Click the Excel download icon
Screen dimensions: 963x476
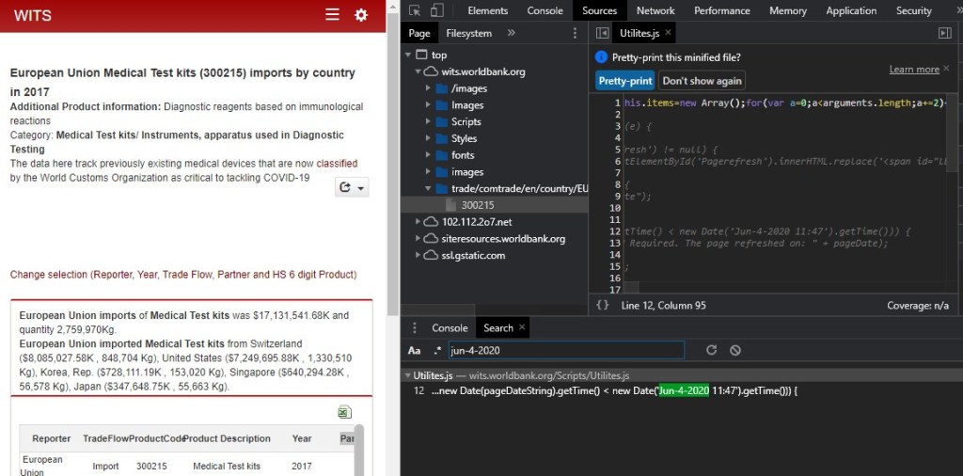(344, 412)
